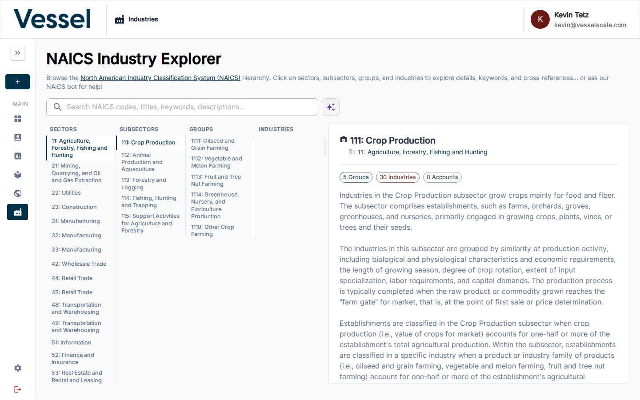
Task: Select sector 11: Agriculture, Forestry, Fishing and Hunting
Action: pos(80,148)
